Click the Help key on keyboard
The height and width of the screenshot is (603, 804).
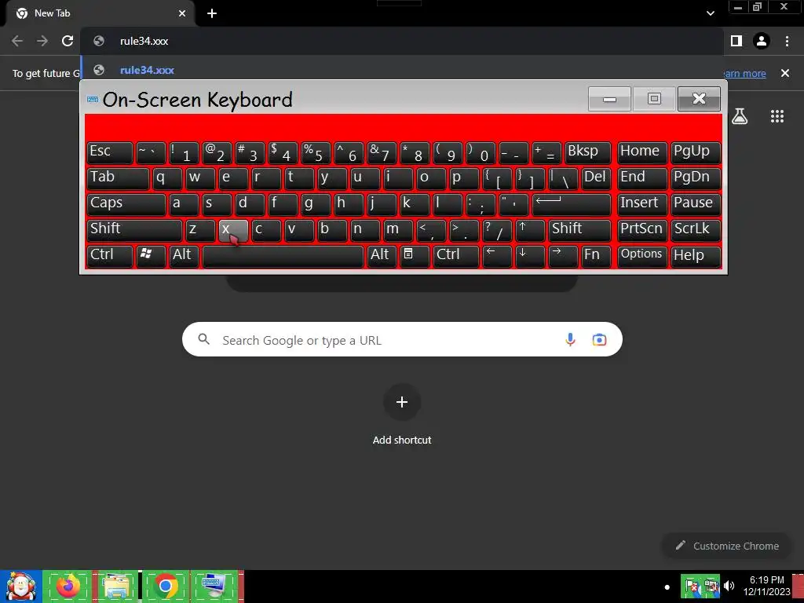[696, 256]
